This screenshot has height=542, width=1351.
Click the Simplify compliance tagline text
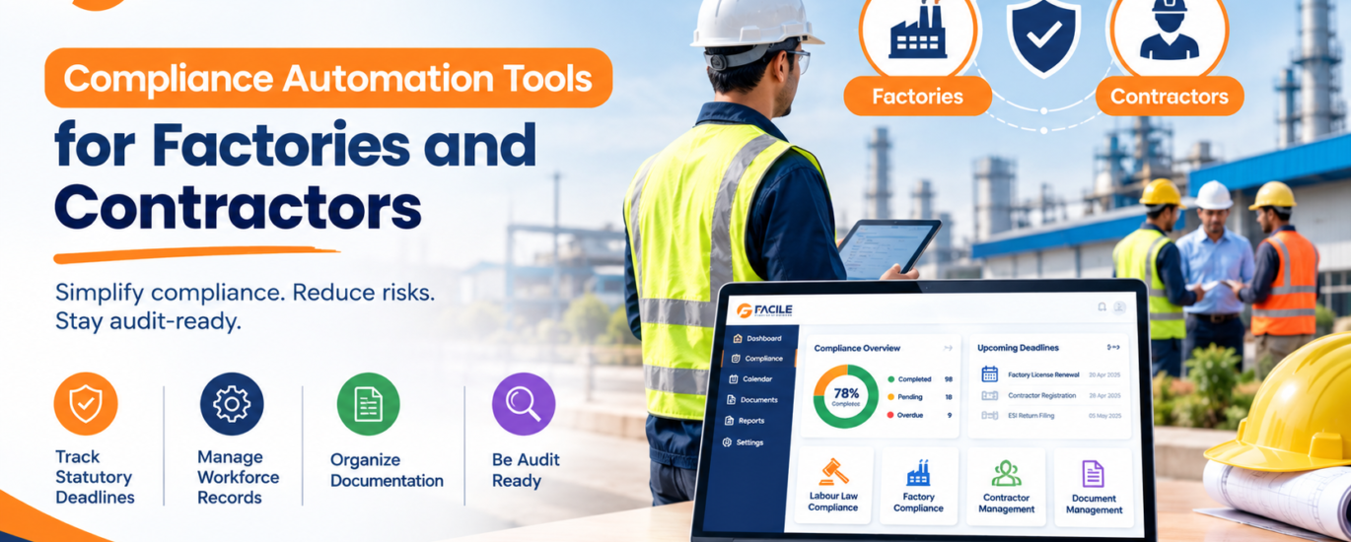(x=246, y=307)
